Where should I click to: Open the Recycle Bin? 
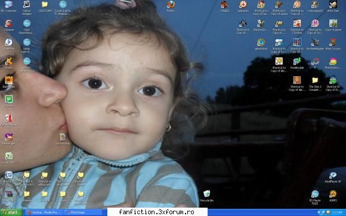207,196
